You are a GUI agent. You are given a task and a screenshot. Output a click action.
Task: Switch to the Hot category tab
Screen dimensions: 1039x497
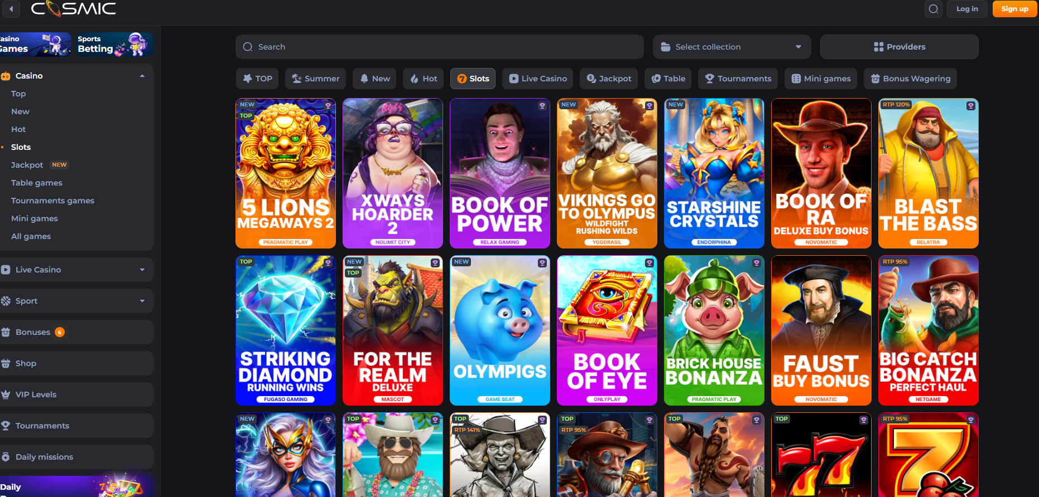coord(424,79)
